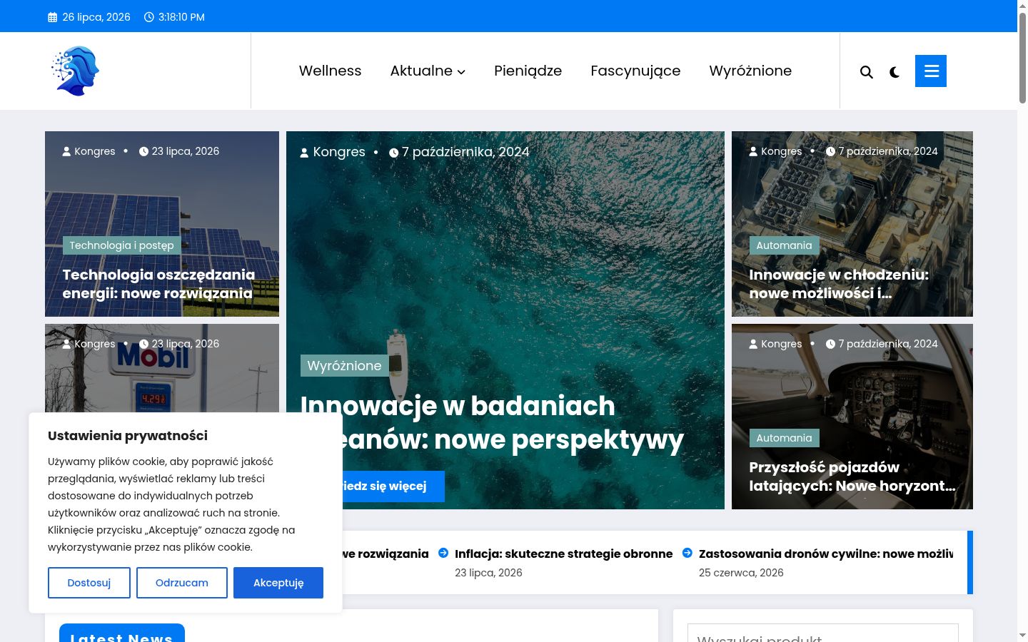Go to the Pieniądze menu item
1028x642 pixels.
click(528, 71)
